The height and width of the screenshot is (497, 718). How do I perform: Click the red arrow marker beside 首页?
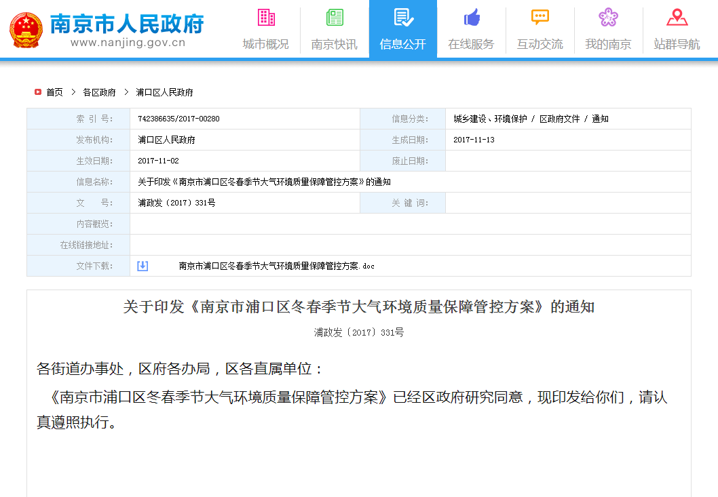(38, 92)
